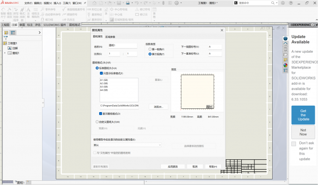Open the 编辑(E) menu
The image size is (318, 185).
click(38, 3)
